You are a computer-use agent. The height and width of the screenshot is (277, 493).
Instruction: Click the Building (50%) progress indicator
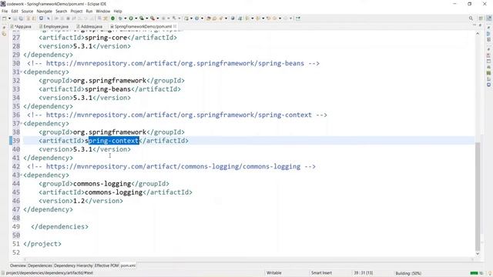point(408,273)
